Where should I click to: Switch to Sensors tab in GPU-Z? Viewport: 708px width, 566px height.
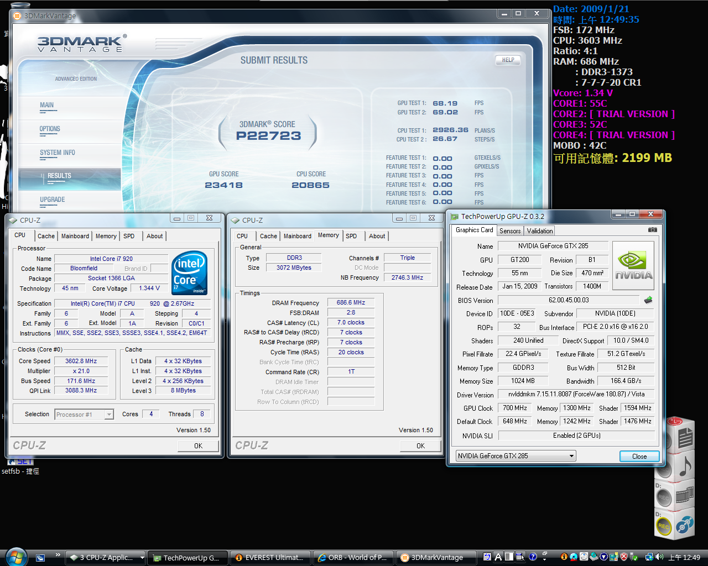point(510,231)
